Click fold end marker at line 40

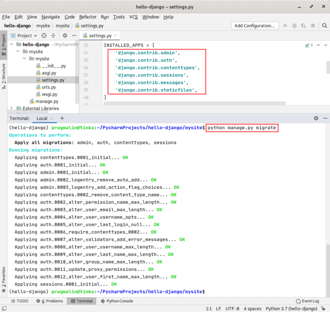102,97
